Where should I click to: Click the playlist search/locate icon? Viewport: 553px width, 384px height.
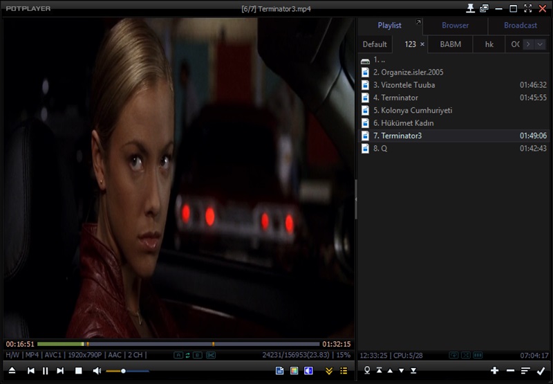(367, 370)
